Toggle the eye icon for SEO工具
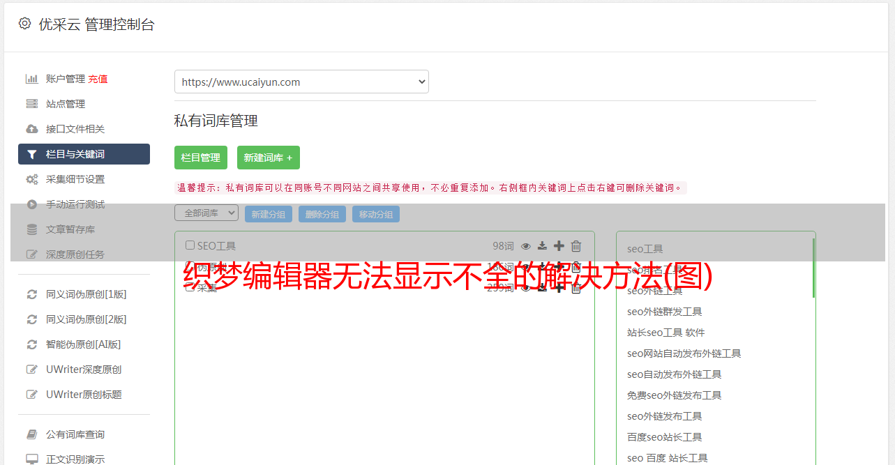895x465 pixels. click(526, 246)
